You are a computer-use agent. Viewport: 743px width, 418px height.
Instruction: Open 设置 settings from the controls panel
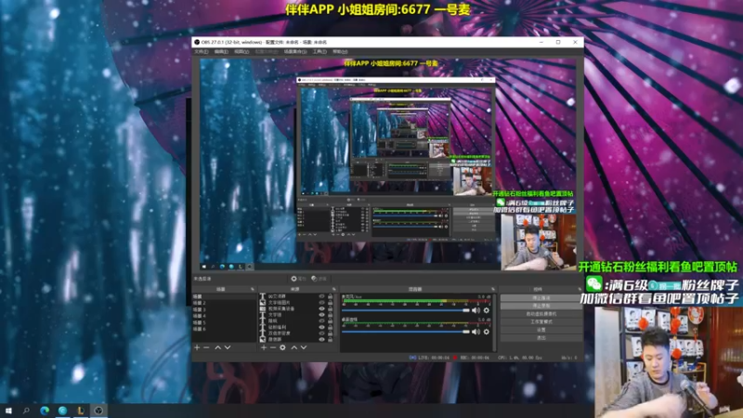pyautogui.click(x=541, y=330)
